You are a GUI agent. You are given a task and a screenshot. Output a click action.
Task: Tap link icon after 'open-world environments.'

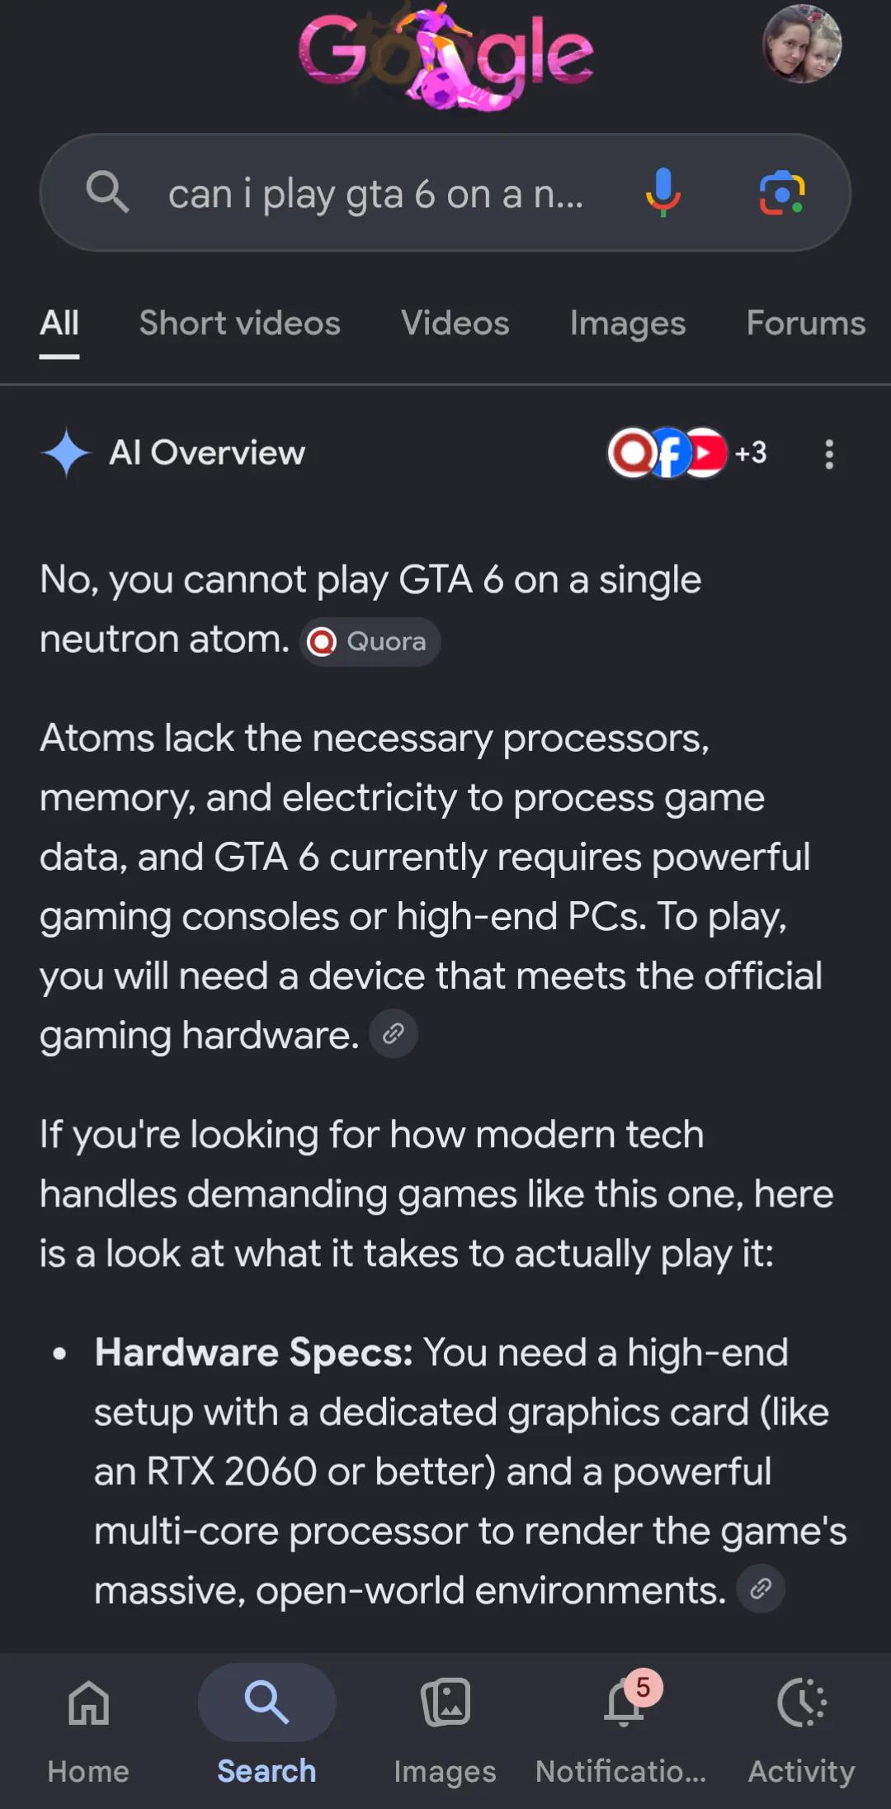[x=761, y=1588]
